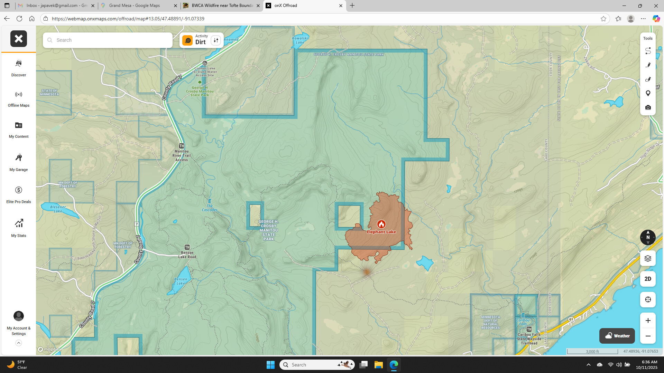Expand the sidebar chevron under Settings

click(x=19, y=343)
